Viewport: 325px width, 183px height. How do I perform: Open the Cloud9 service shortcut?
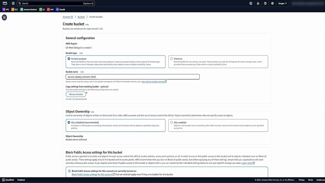60,9
